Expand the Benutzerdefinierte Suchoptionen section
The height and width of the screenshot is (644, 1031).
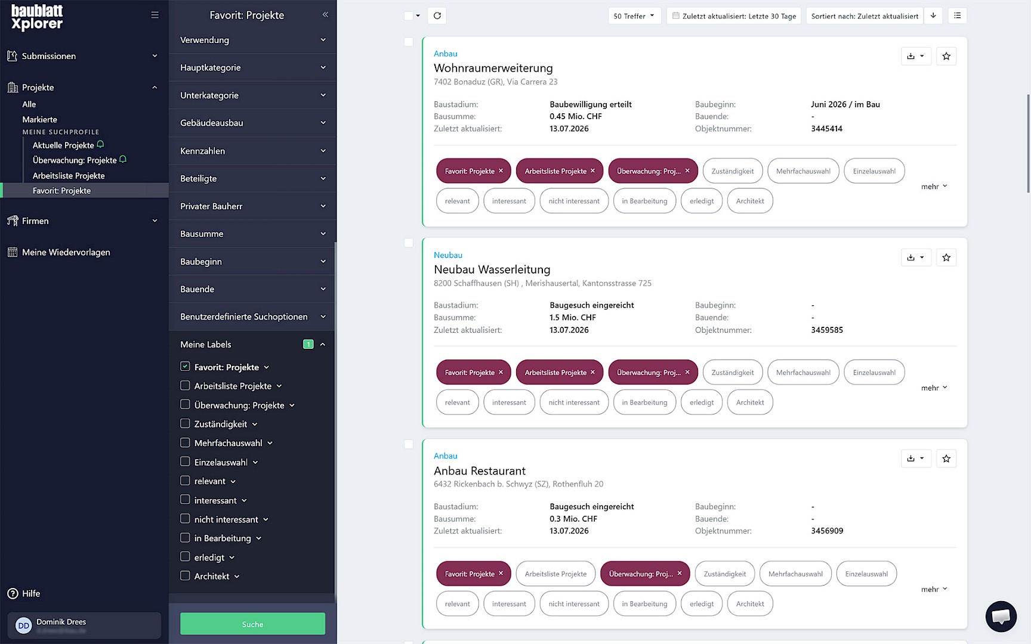[252, 317]
